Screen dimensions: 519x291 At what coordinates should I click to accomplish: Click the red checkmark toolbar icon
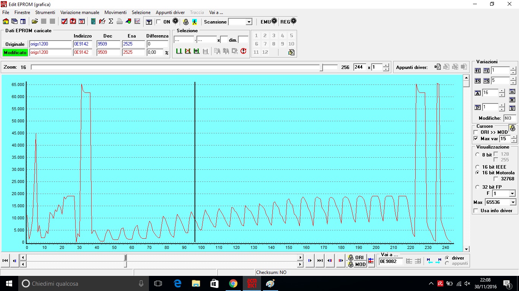click(64, 22)
